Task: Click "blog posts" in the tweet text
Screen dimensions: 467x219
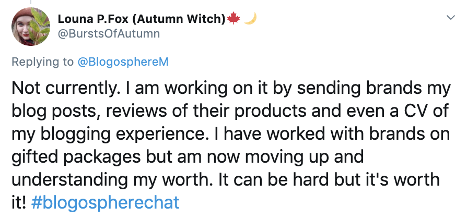Action: click(57, 112)
